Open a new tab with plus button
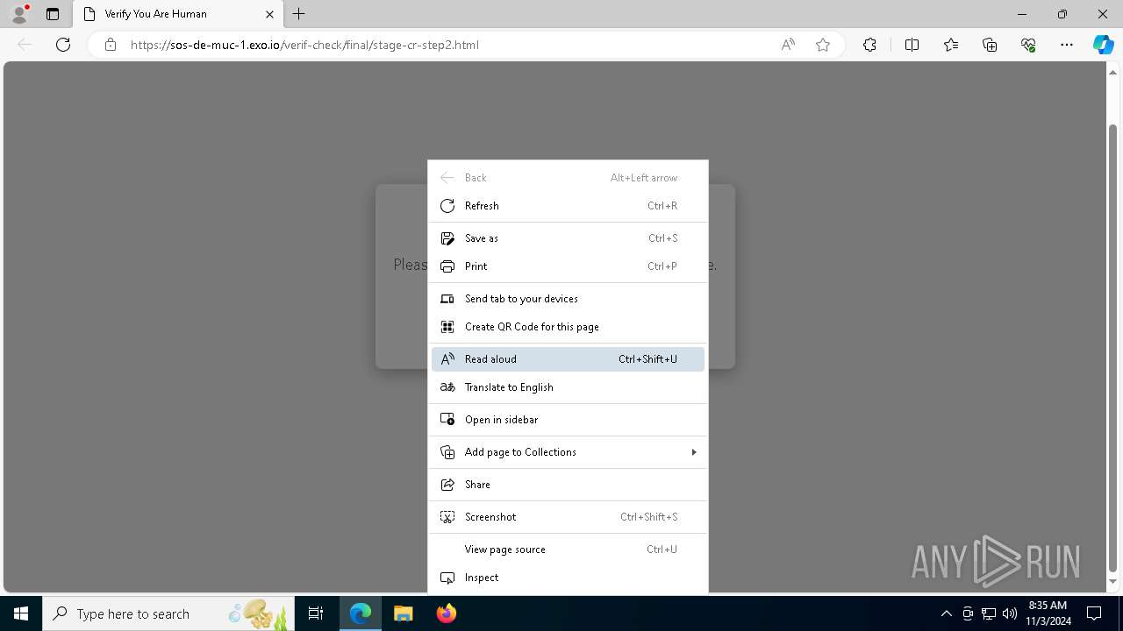Image resolution: width=1123 pixels, height=631 pixels. coord(299,14)
